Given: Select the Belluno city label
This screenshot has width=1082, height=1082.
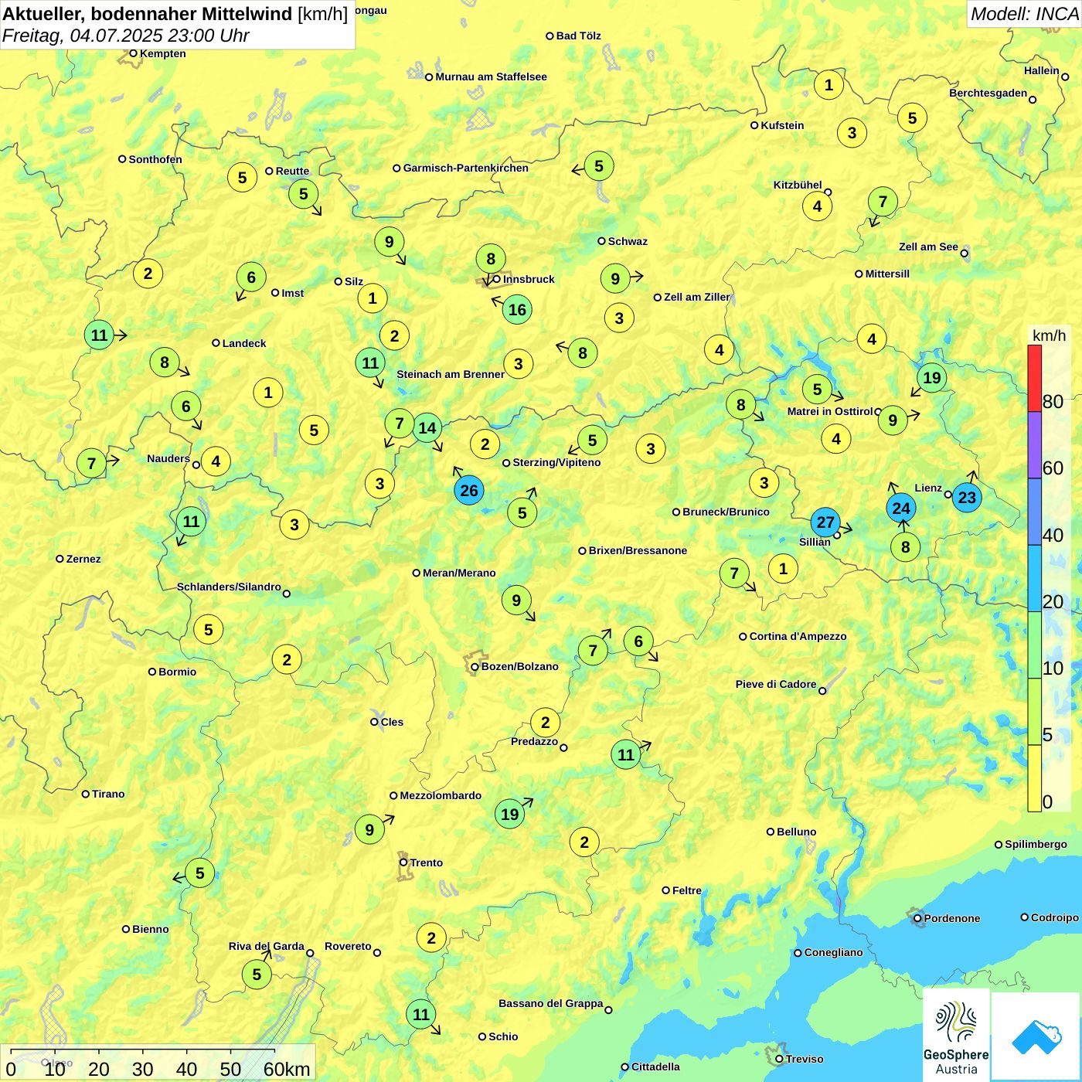Looking at the screenshot, I should point(796,832).
